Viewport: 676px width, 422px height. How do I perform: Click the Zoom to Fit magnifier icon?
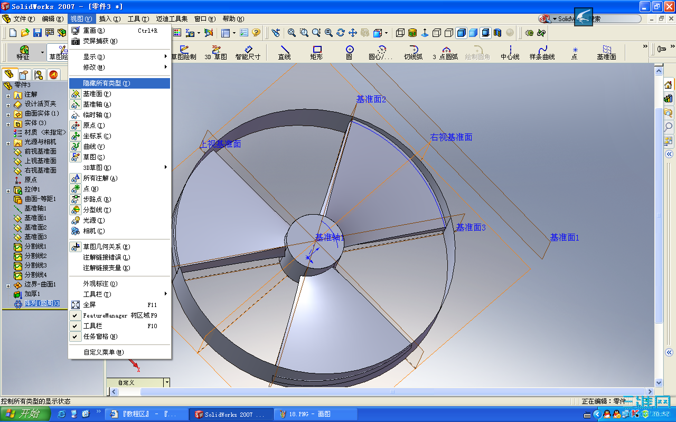(x=292, y=33)
